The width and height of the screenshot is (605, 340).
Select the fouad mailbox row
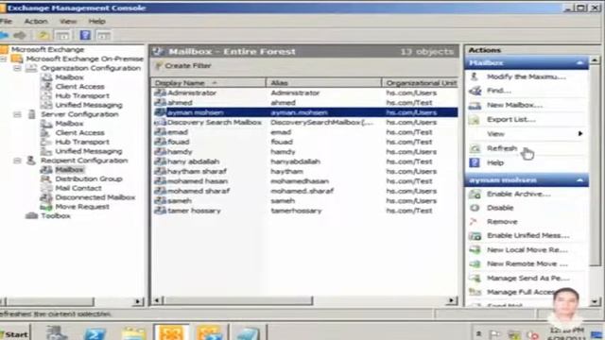pos(304,142)
